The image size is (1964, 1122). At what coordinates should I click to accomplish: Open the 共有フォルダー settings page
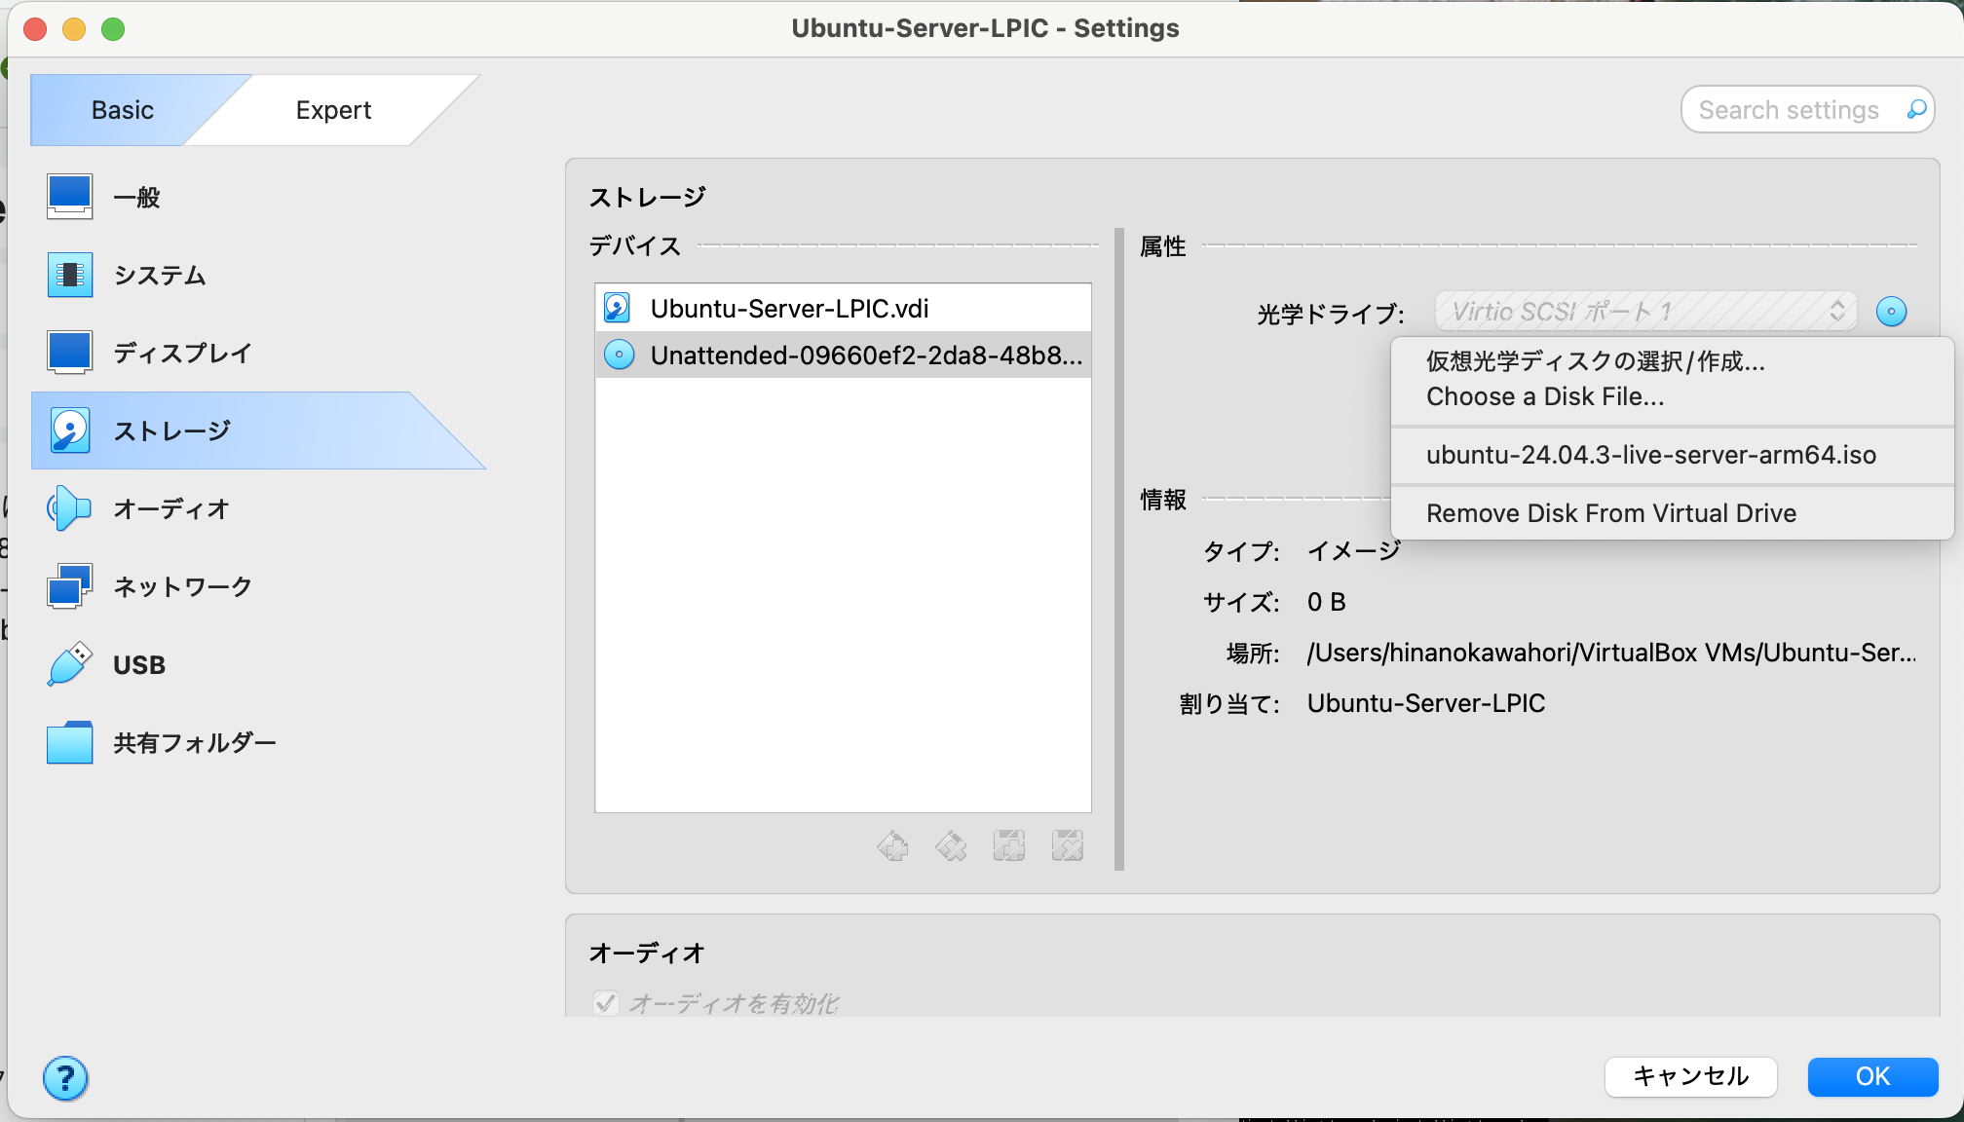(195, 742)
